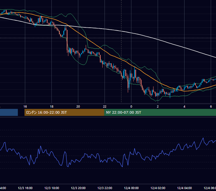Click the 12/3 20:00 date label
The height and width of the screenshot is (191, 216).
(78, 188)
